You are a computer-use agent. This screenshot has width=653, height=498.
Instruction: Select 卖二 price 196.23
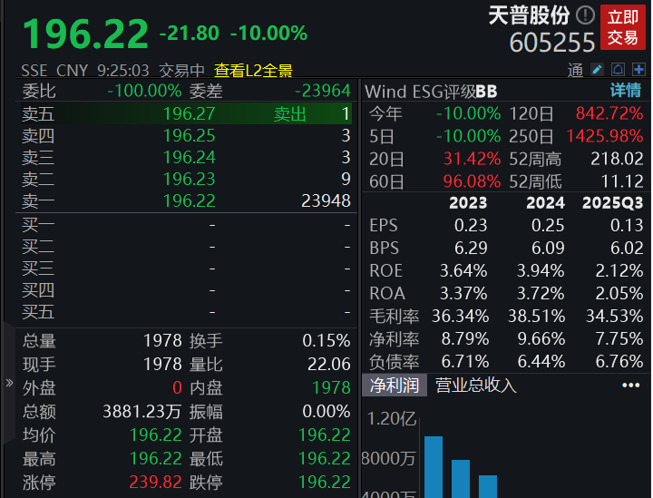click(189, 179)
